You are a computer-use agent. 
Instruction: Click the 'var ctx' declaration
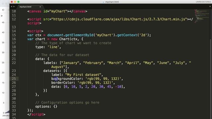pyautogui.click(x=34, y=35)
